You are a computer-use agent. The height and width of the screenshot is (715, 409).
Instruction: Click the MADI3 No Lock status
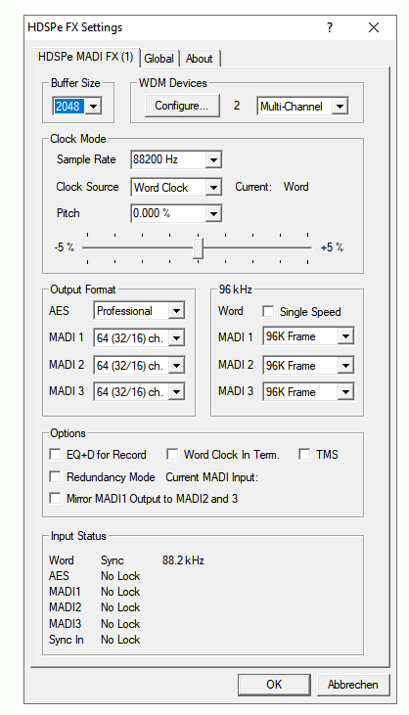tap(120, 624)
